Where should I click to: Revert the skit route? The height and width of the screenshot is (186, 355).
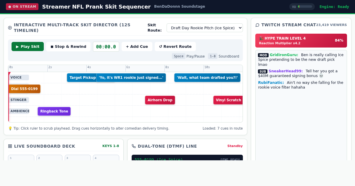coord(175,47)
